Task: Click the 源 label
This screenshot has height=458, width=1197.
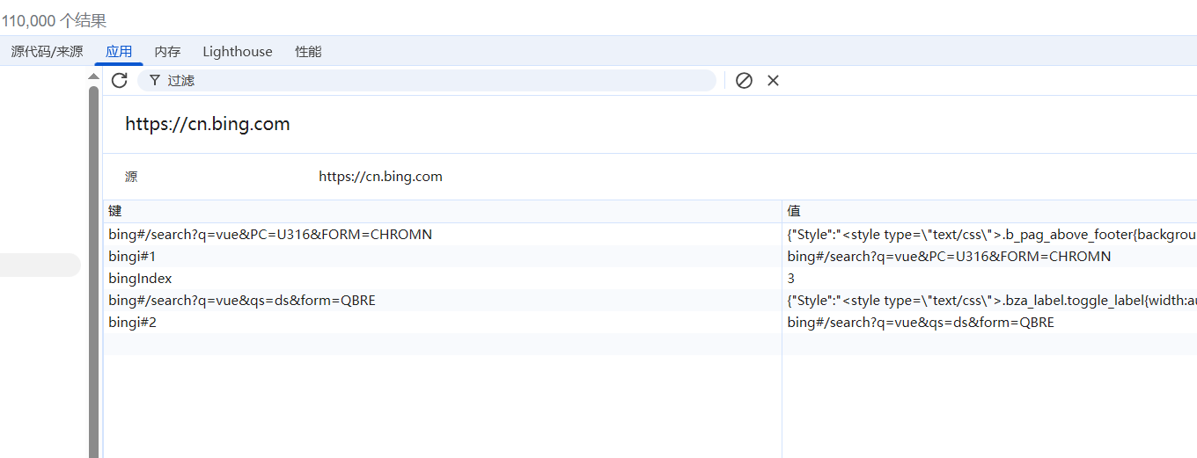Action: click(131, 177)
